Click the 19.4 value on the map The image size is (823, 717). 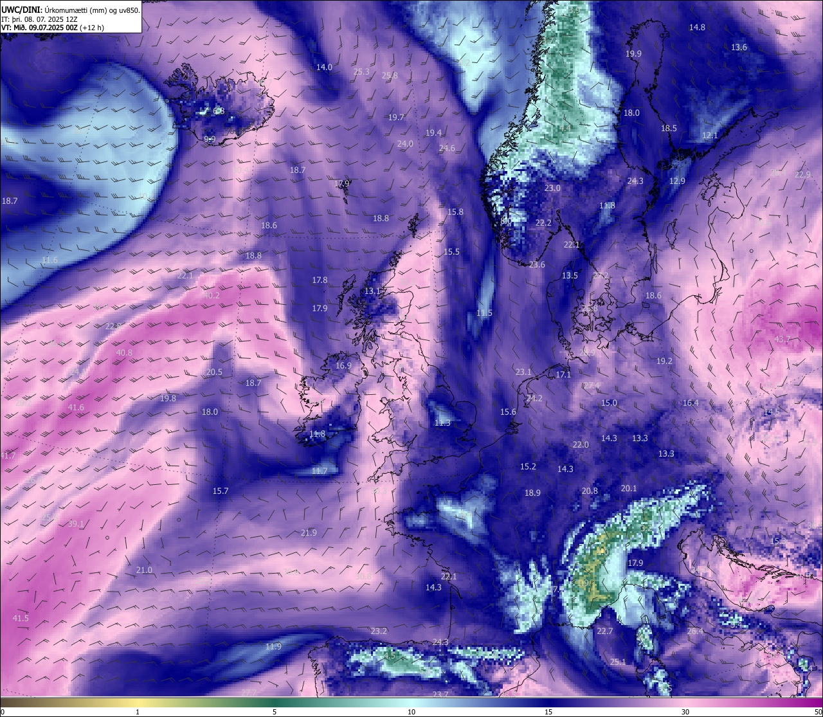tap(433, 133)
